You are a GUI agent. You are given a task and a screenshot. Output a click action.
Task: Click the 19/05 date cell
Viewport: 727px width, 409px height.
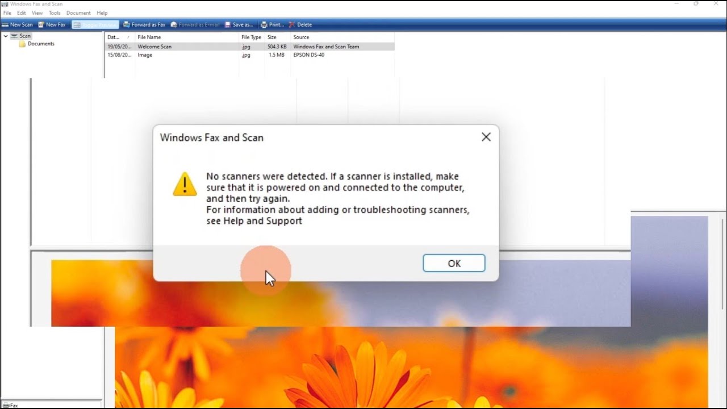pyautogui.click(x=119, y=47)
